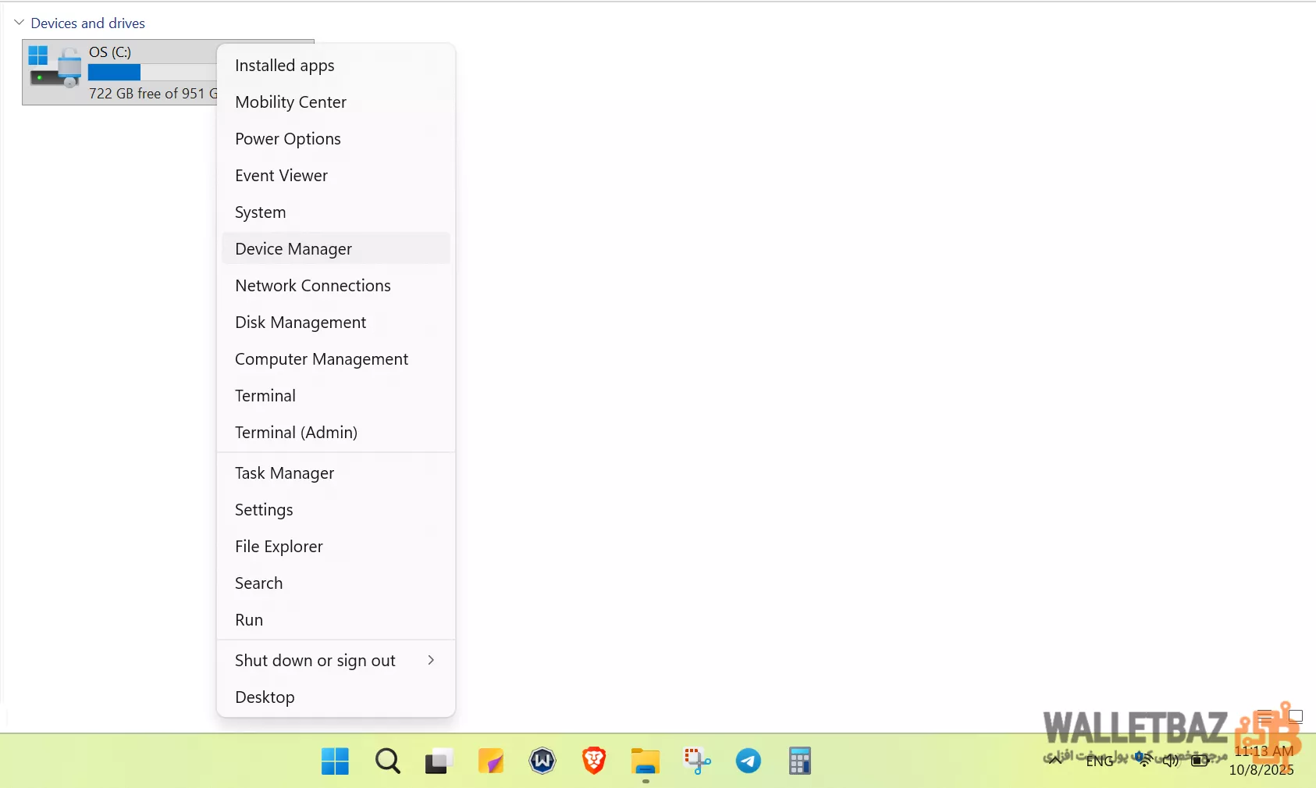Click the ENG language indicator
Viewport: 1316px width, 788px height.
1100,761
